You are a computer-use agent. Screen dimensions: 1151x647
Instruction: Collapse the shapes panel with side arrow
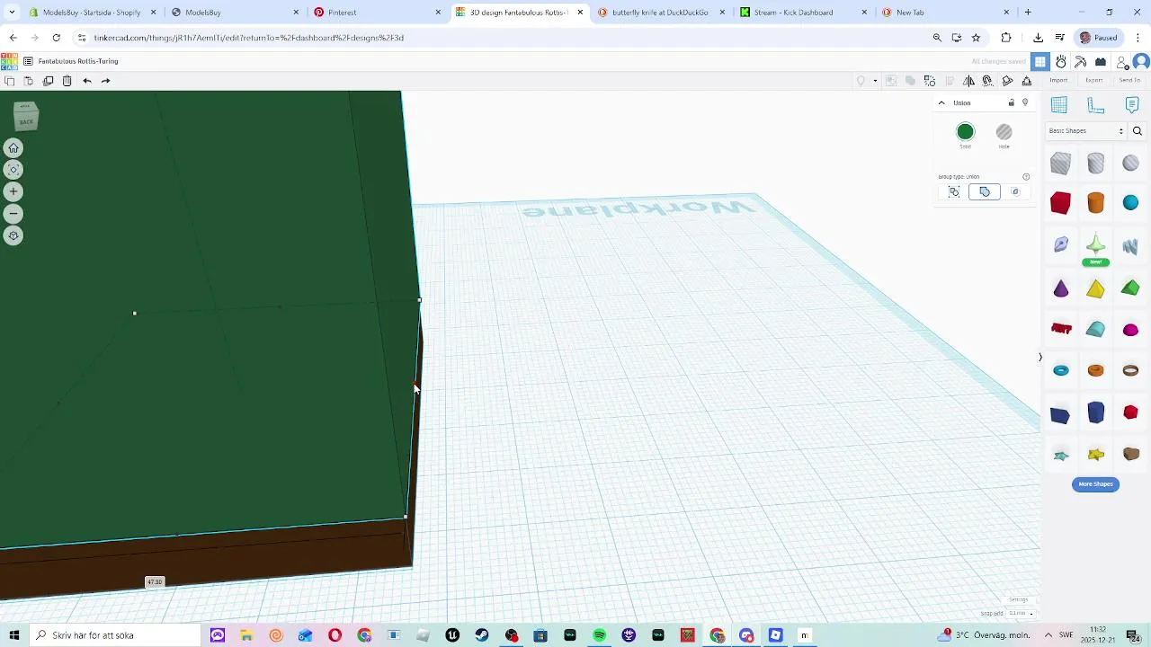click(1040, 358)
